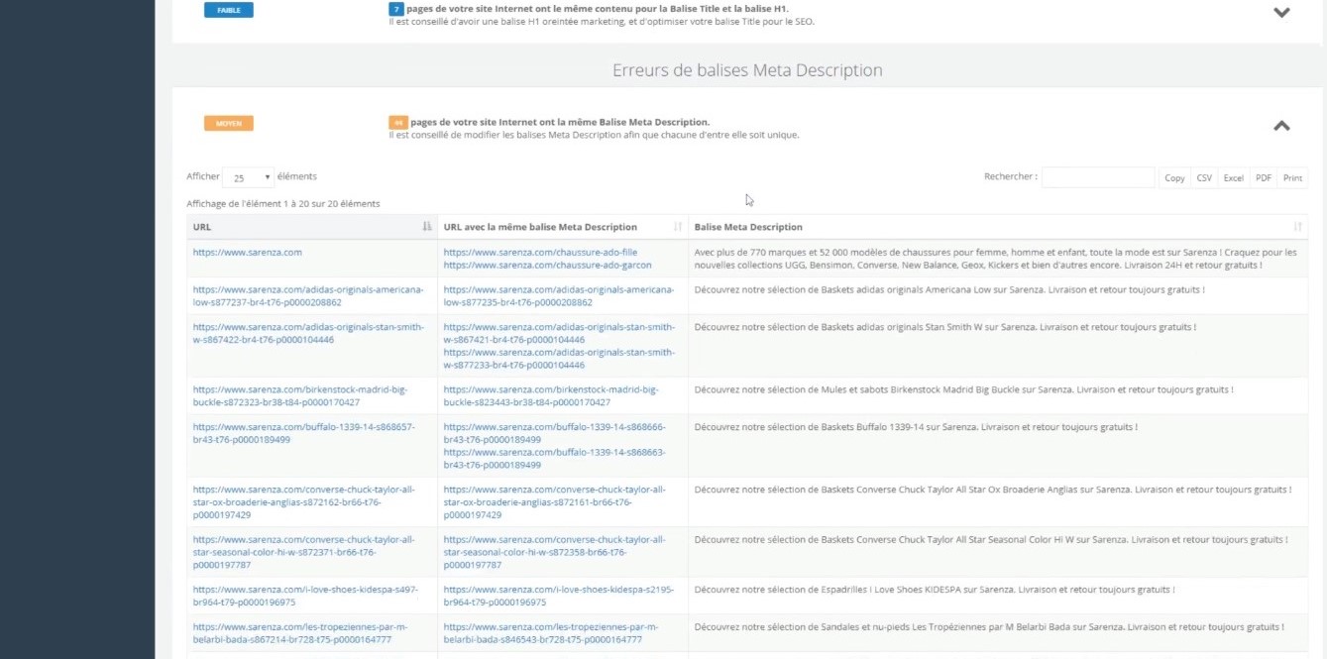Click the 'Balise Title et la balise H1' summary

coord(598,9)
